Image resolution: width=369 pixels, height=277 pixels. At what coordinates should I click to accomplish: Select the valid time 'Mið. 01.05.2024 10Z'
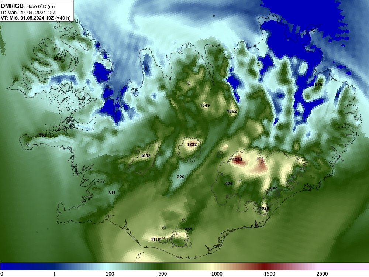click(31, 18)
